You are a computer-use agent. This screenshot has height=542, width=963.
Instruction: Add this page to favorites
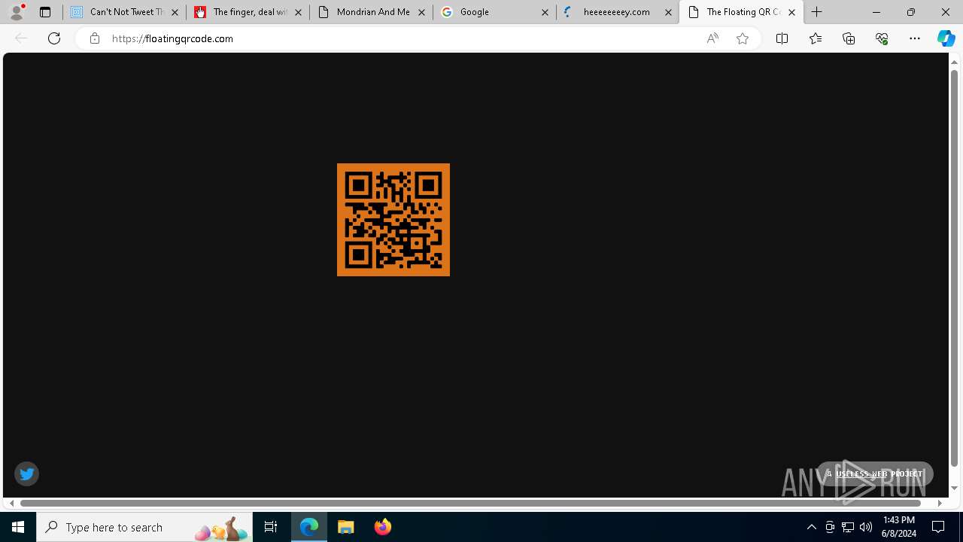(x=743, y=38)
